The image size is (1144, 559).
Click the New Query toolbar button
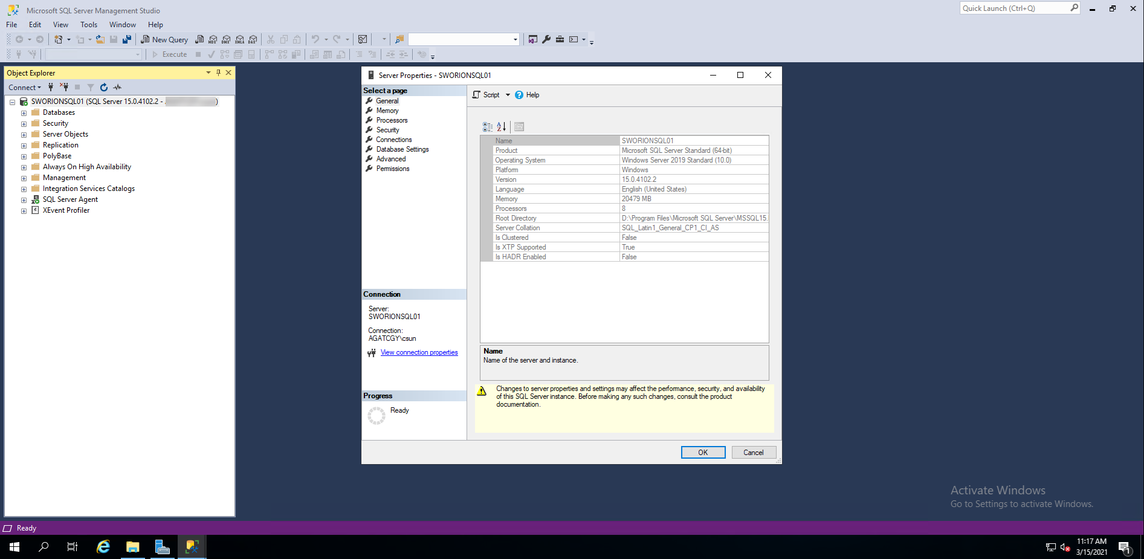164,39
